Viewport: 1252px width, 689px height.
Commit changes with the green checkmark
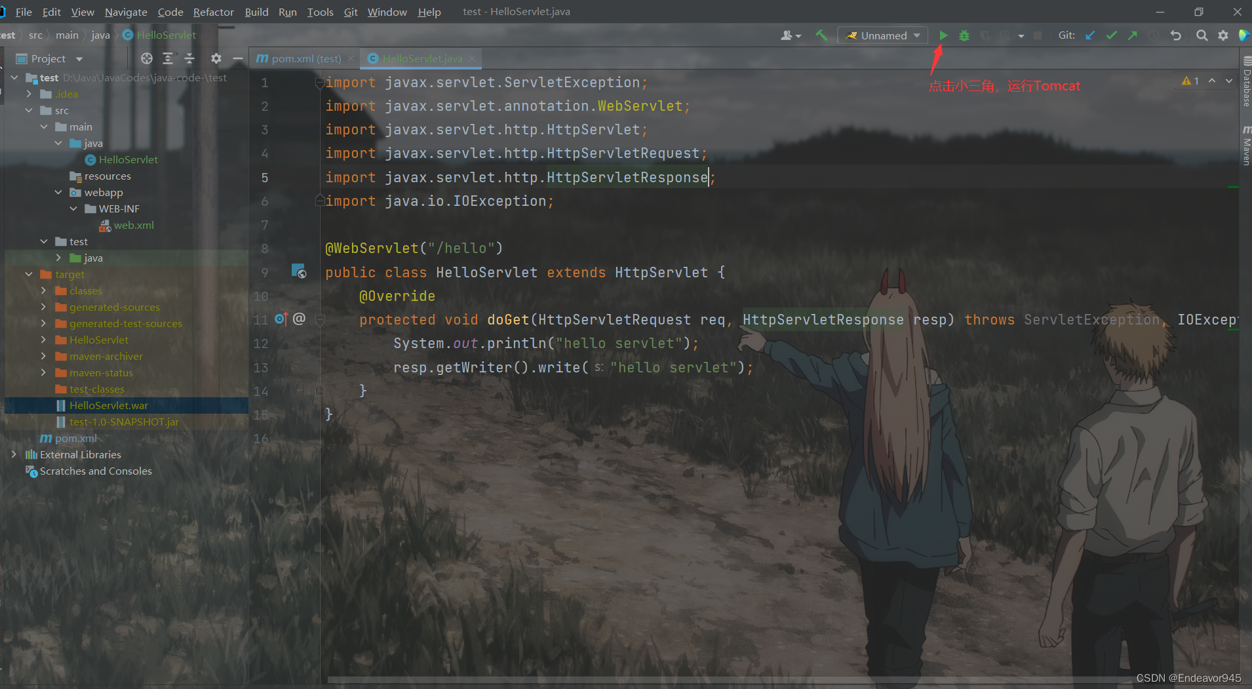(1111, 35)
